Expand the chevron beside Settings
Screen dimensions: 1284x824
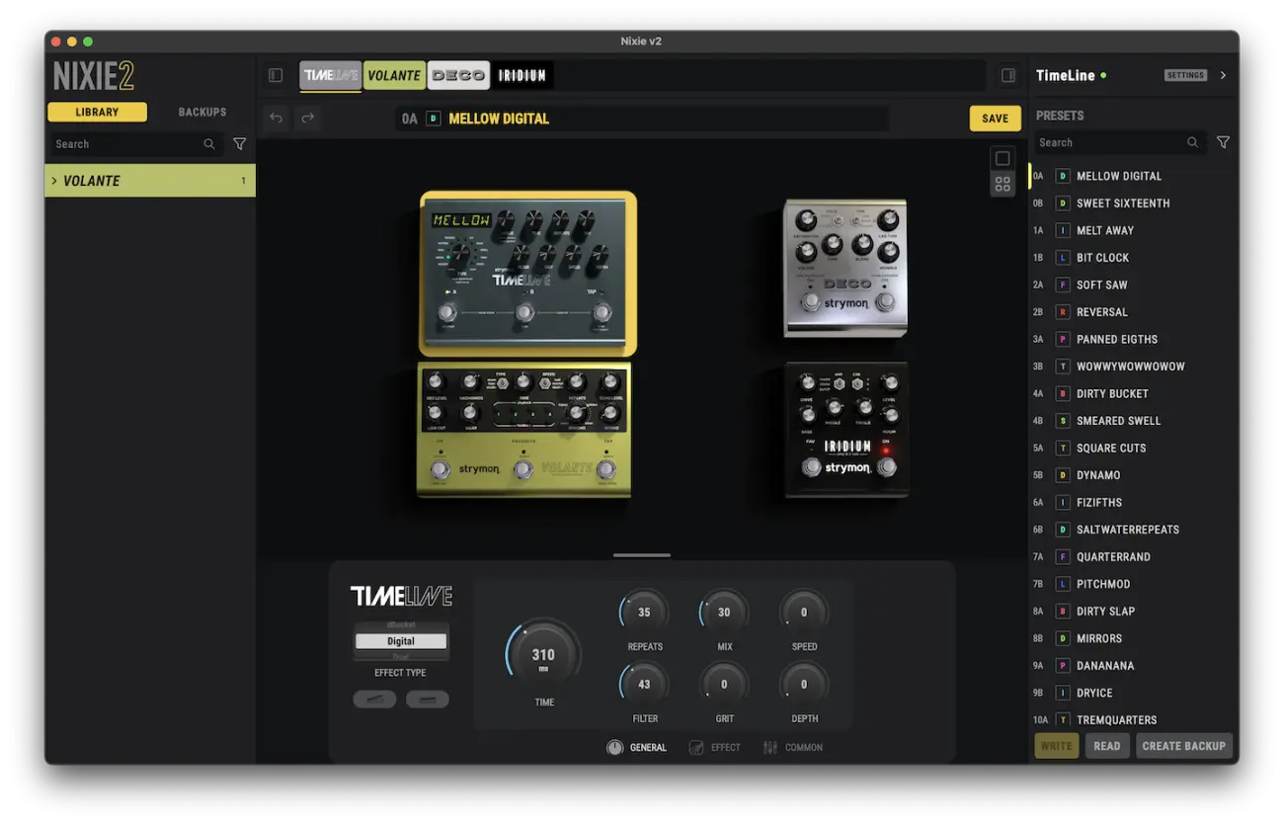click(1223, 75)
